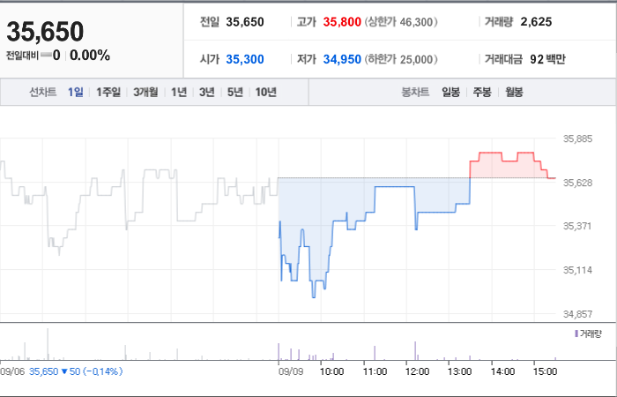Switch to the 1주일 chart period
Screen dimensions: 617x397
click(x=108, y=92)
